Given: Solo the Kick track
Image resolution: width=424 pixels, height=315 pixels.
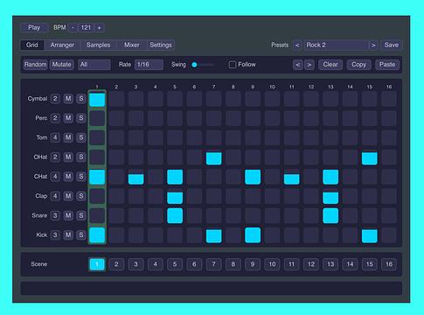Looking at the screenshot, I should coord(81,234).
